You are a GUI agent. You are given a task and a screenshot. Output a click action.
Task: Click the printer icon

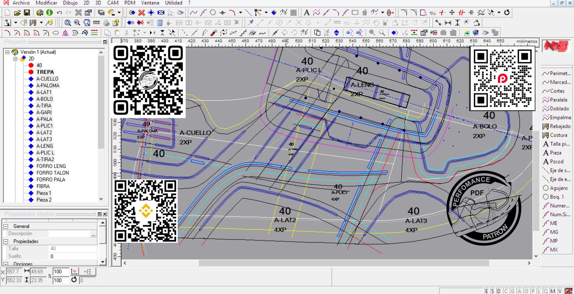point(106,23)
